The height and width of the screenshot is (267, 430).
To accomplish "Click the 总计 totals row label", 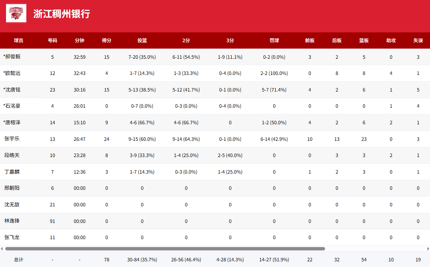I will (18, 259).
